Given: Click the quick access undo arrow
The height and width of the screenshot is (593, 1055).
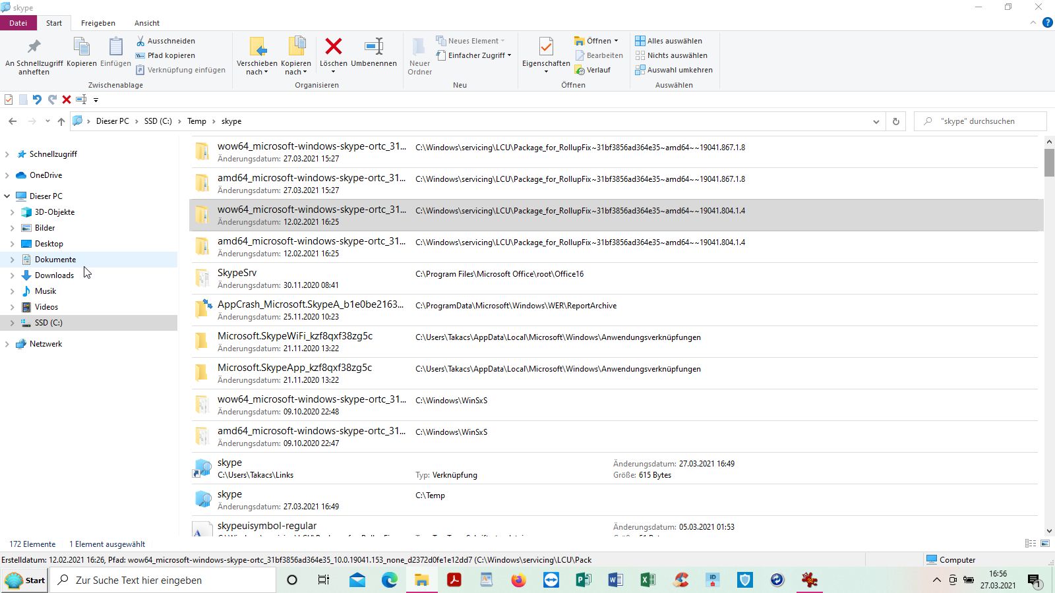Looking at the screenshot, I should coord(37,99).
